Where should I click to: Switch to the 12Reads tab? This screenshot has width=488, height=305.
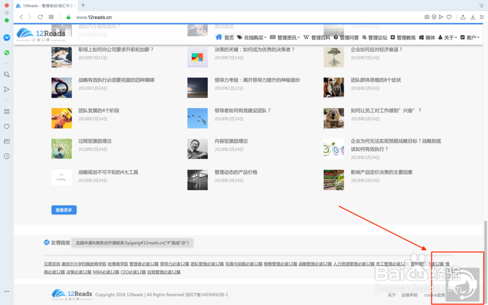pos(46,5)
